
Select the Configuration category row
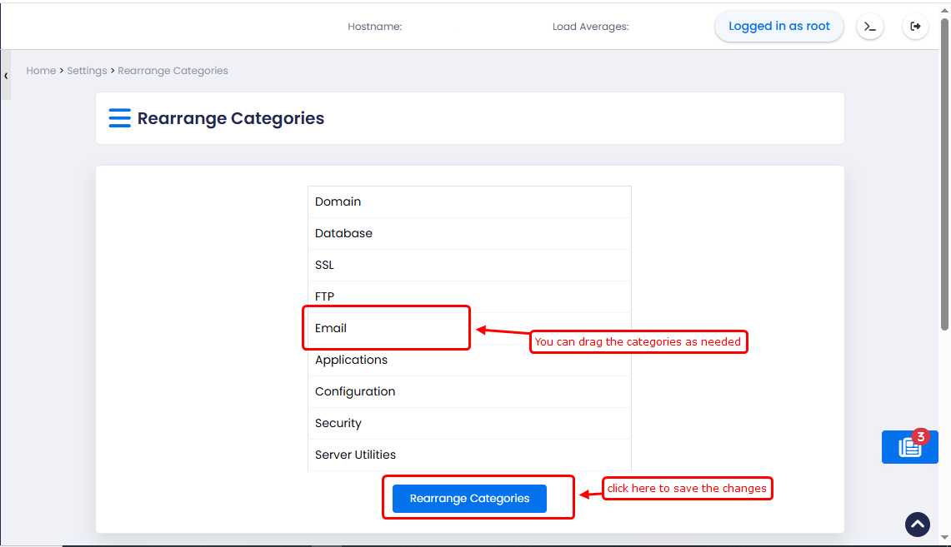click(469, 391)
